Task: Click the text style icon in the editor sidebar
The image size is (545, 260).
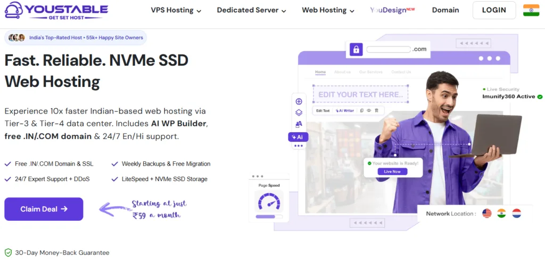Action: click(299, 124)
